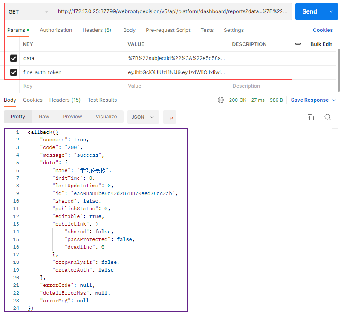Open the three-dots column options
Screen dimensions: 341x315
[x=298, y=44]
